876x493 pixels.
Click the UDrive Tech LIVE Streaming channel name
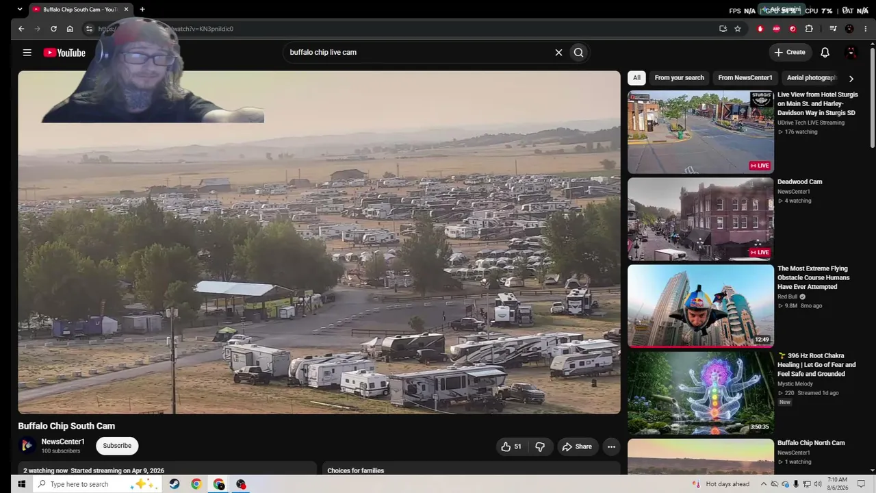pyautogui.click(x=811, y=123)
